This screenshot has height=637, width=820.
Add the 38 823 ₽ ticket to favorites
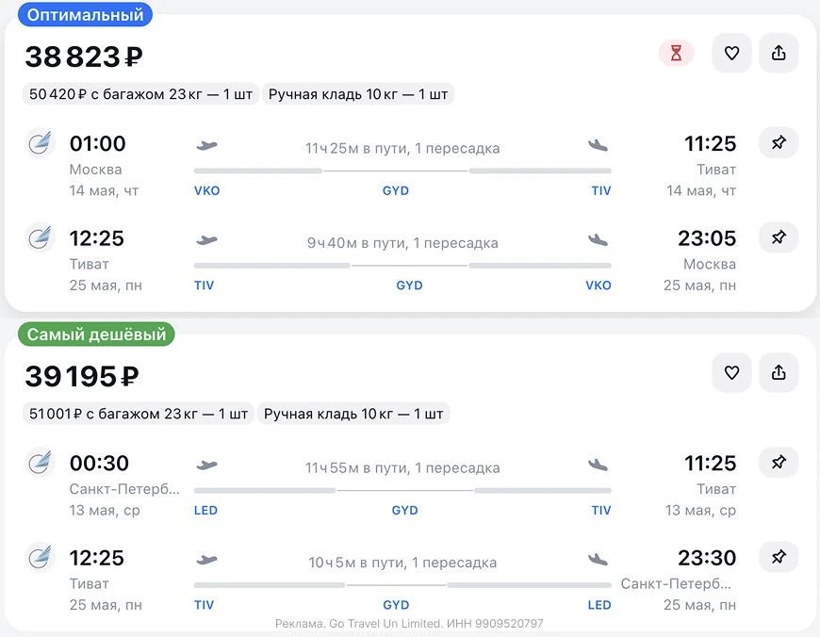pyautogui.click(x=731, y=54)
